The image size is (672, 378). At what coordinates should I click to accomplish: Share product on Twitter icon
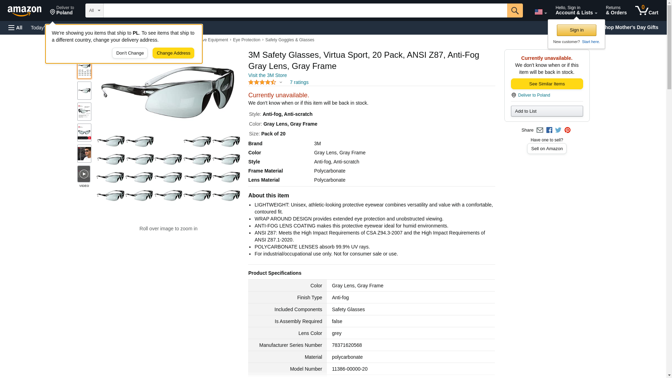pyautogui.click(x=558, y=130)
